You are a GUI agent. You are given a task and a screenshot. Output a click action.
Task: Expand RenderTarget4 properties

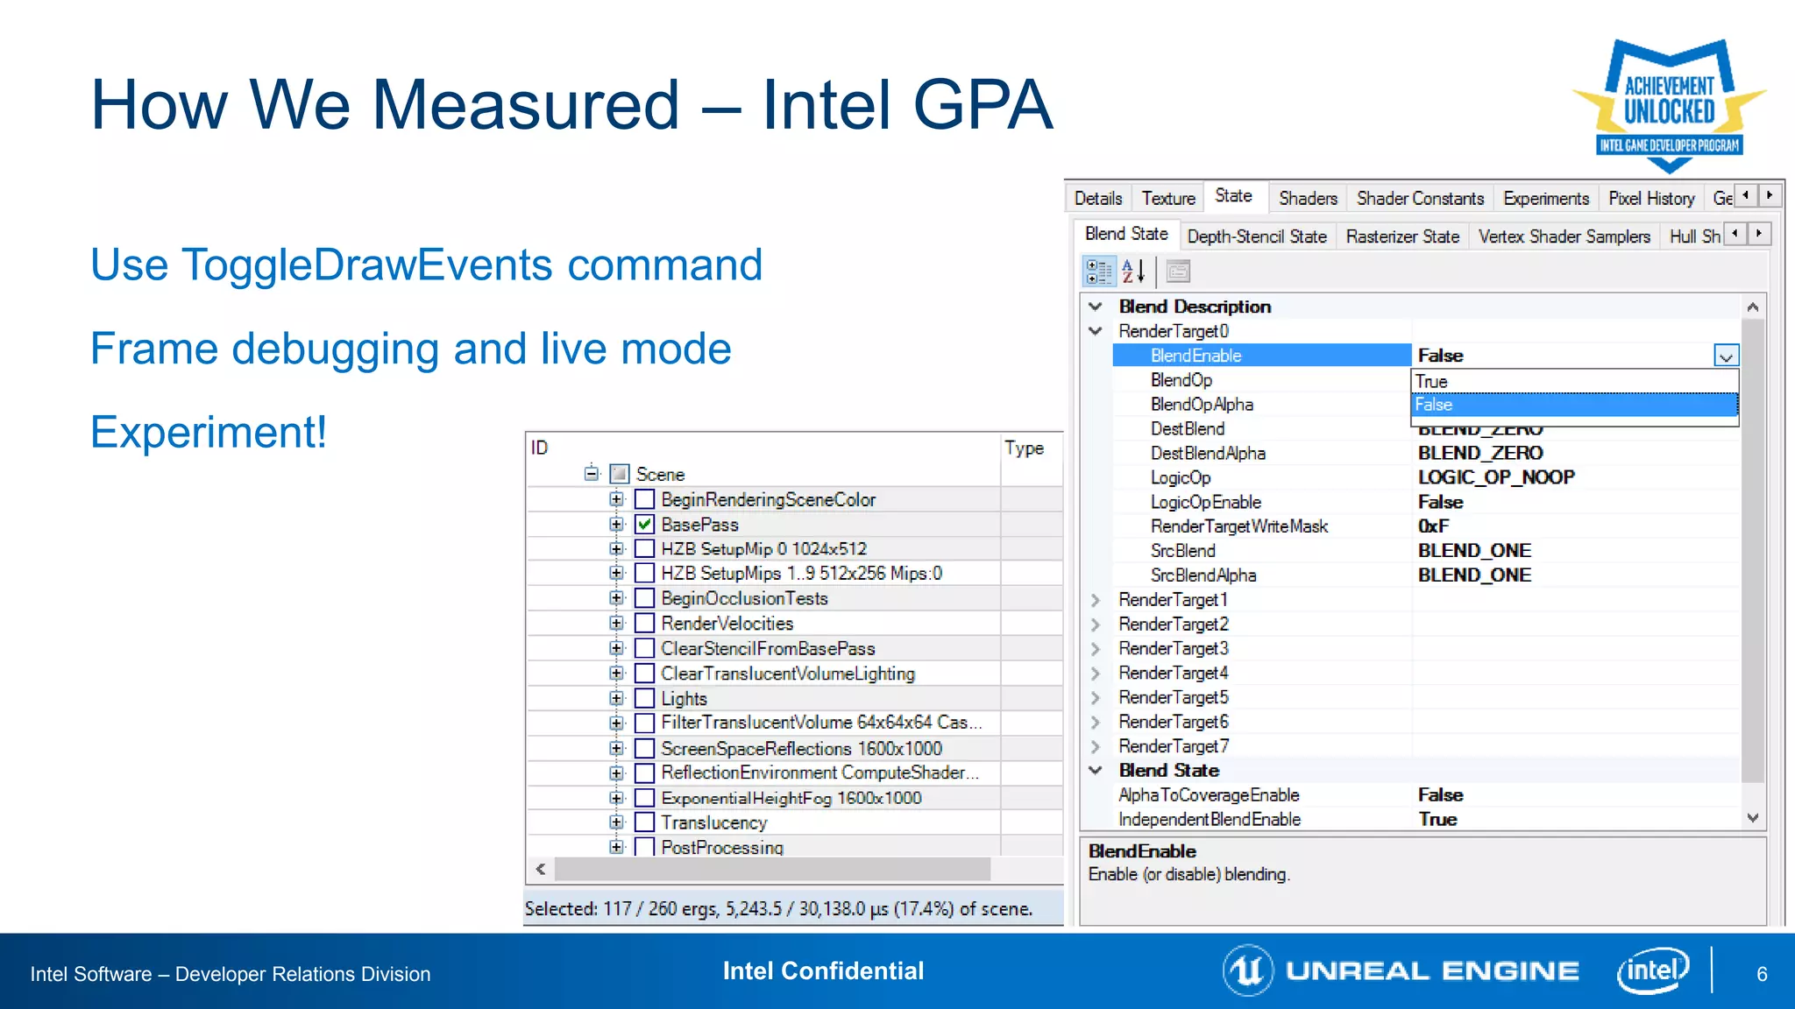pyautogui.click(x=1096, y=674)
